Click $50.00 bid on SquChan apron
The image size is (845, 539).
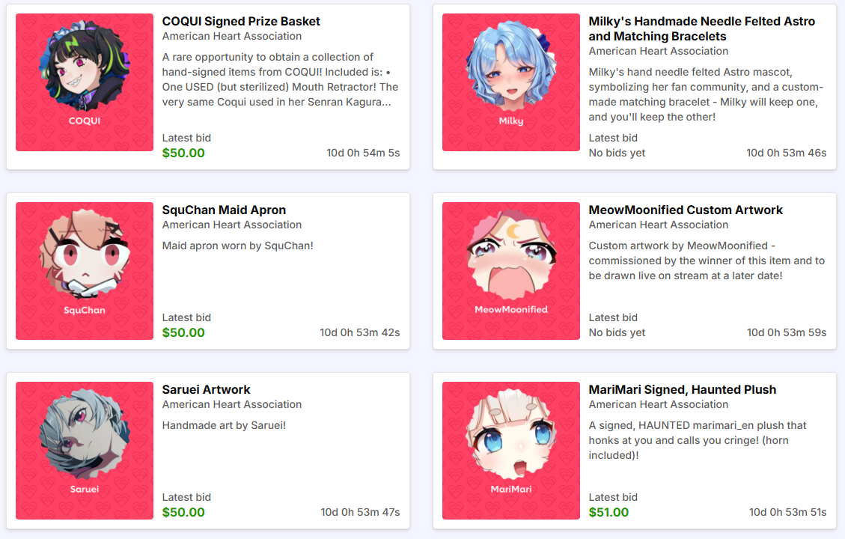(183, 332)
